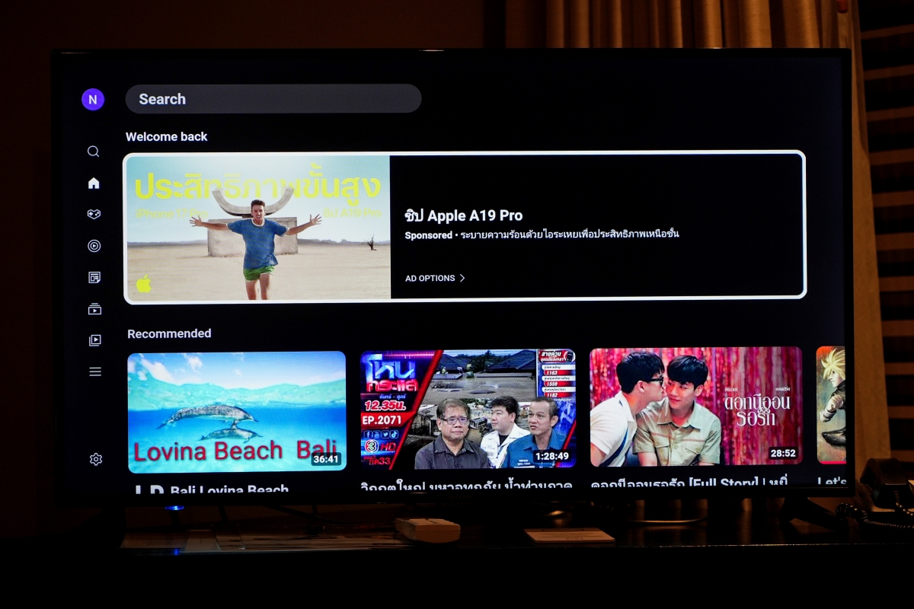
Task: Open the Apple A19 Pro sponsored banner image
Action: click(x=257, y=227)
